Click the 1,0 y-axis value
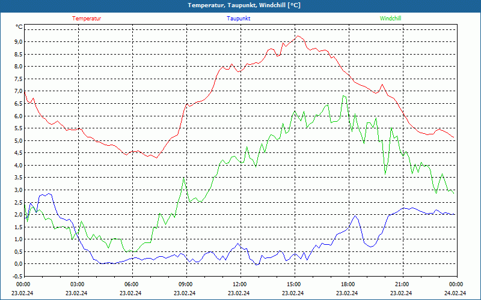The width and height of the screenshot is (481, 300). (x=19, y=239)
